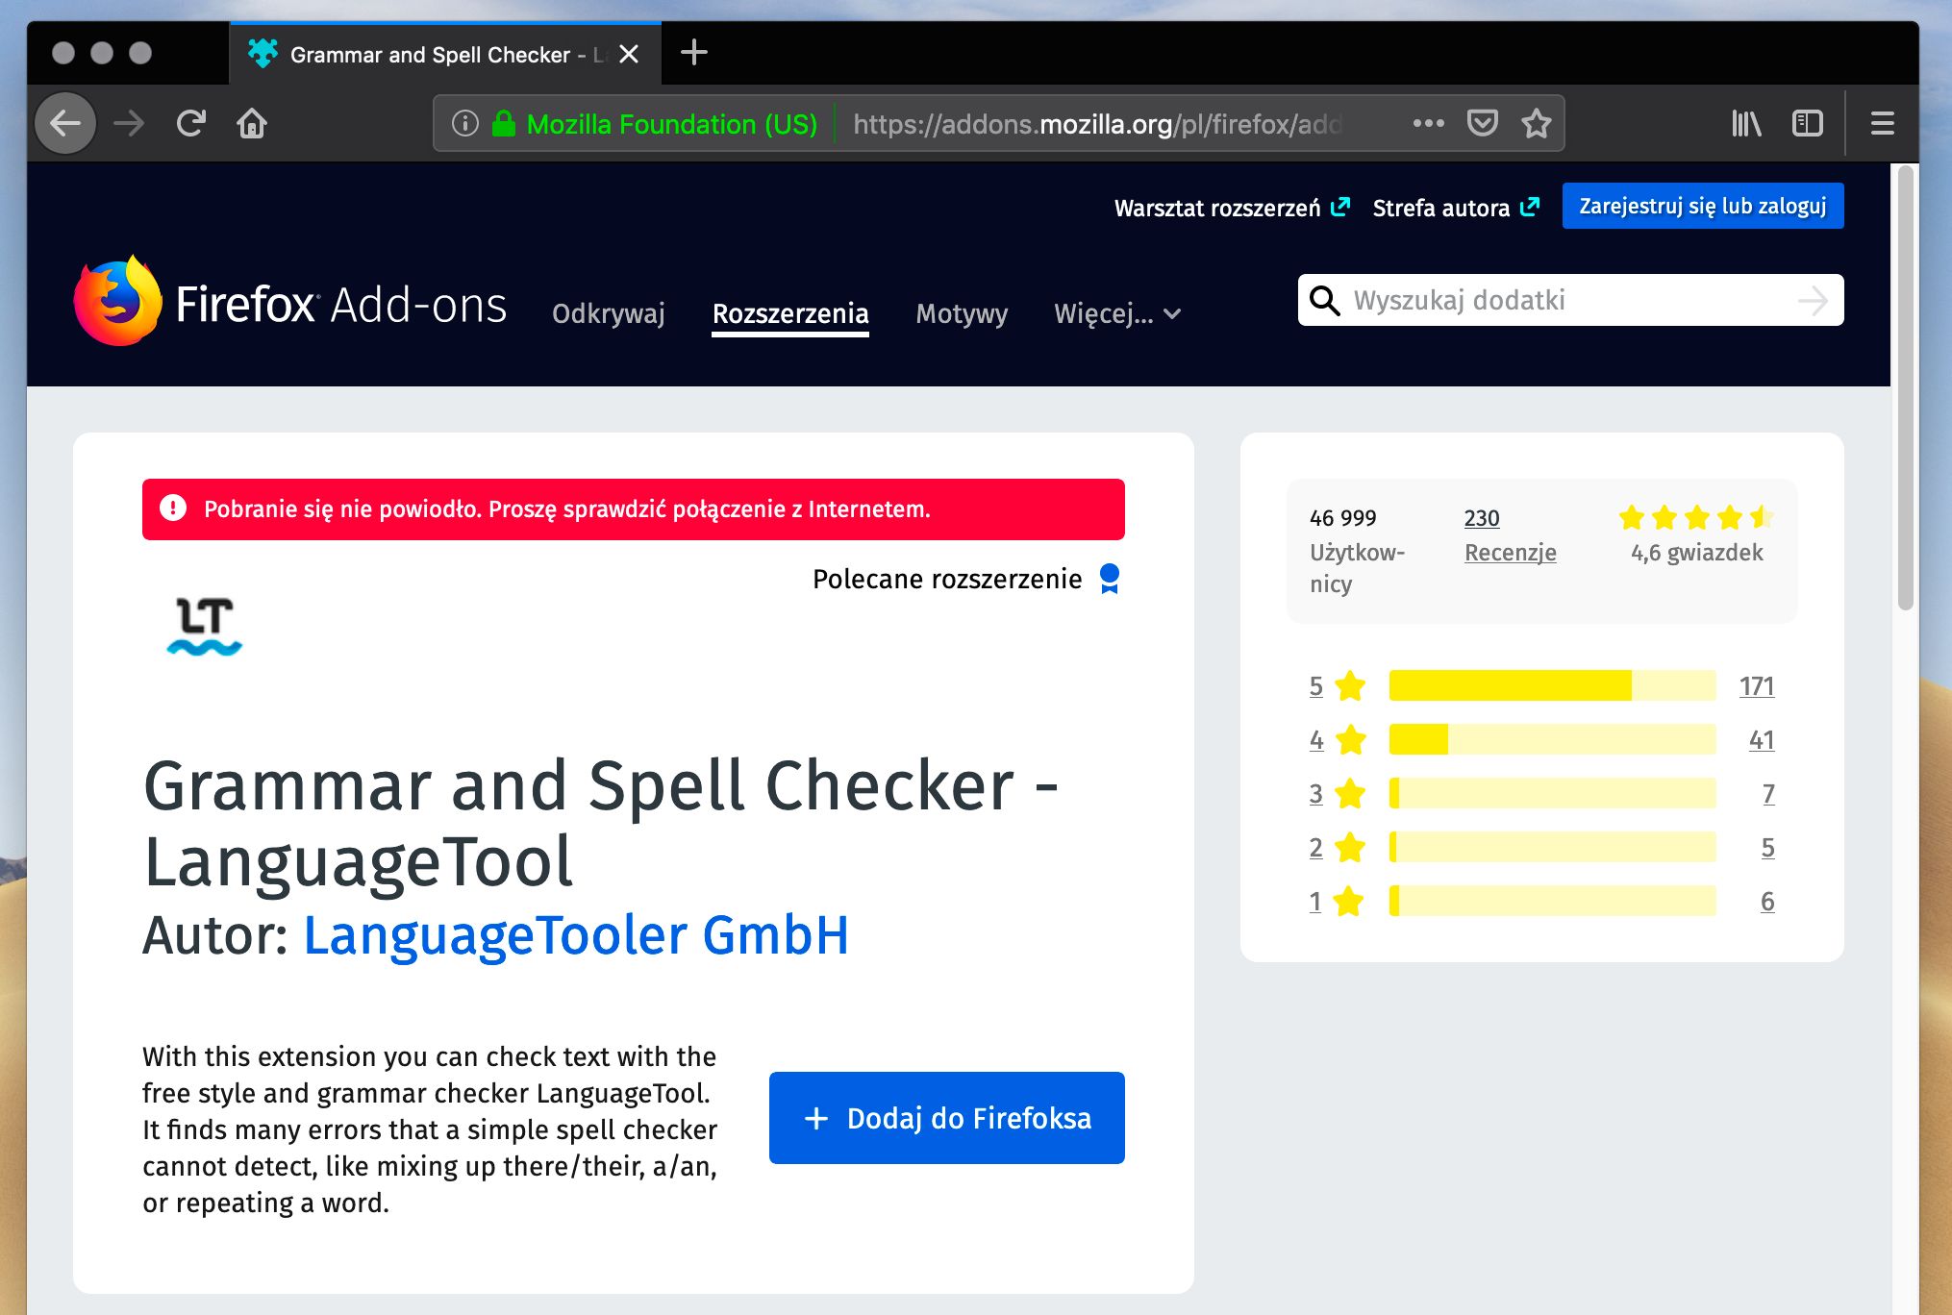Image resolution: width=1952 pixels, height=1315 pixels.
Task: Click Zarejestruj się lub zaloguj button
Action: (1702, 206)
